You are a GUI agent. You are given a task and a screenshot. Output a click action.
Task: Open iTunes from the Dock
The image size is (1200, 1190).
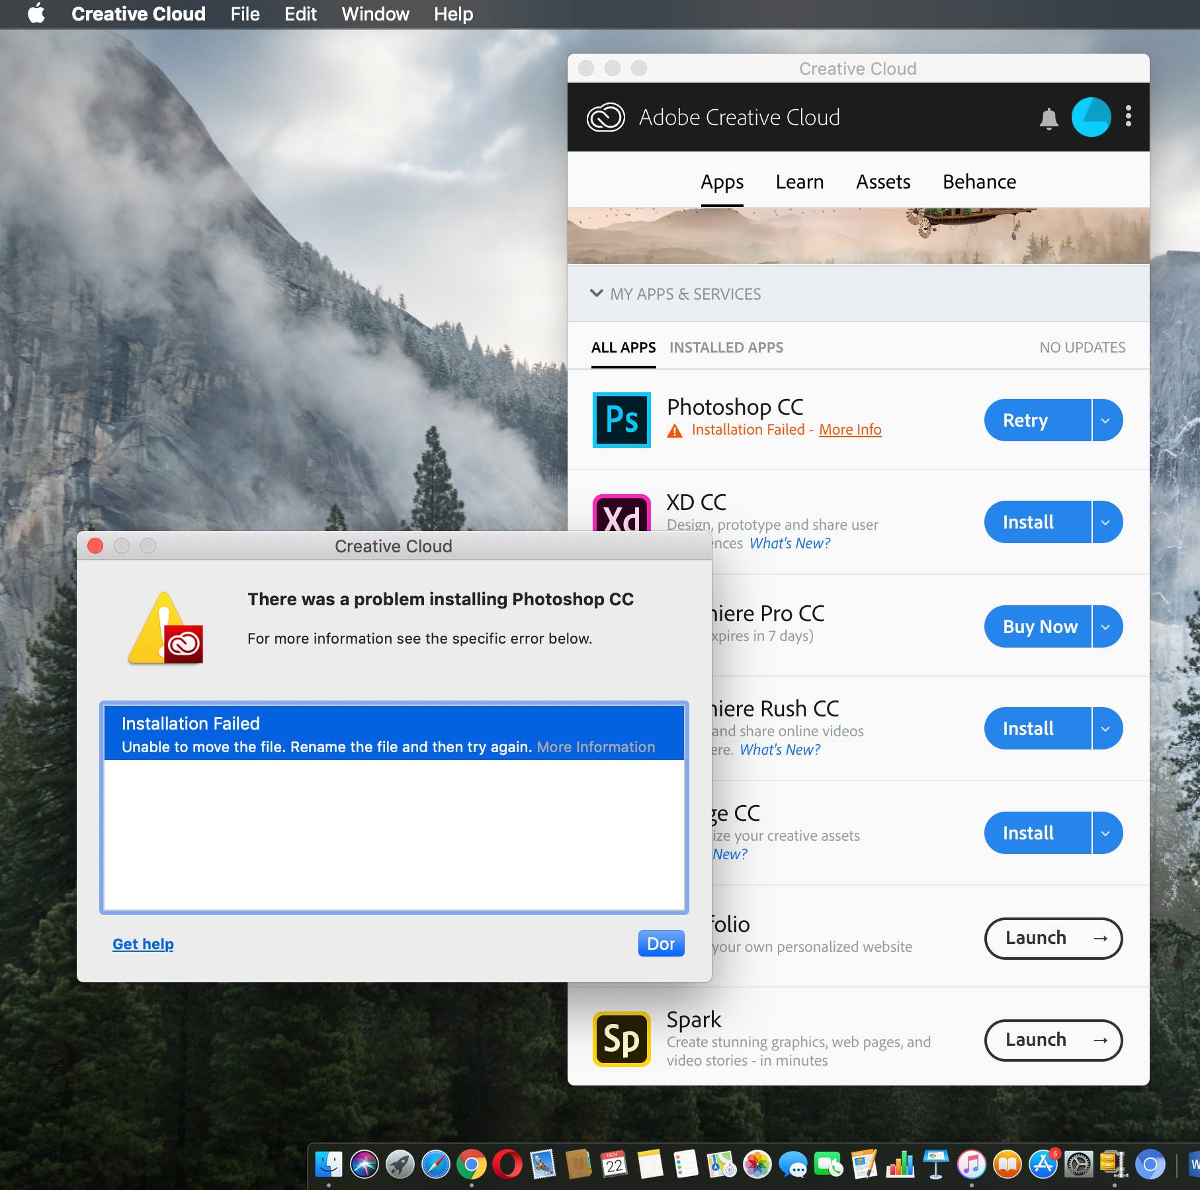[x=972, y=1165]
